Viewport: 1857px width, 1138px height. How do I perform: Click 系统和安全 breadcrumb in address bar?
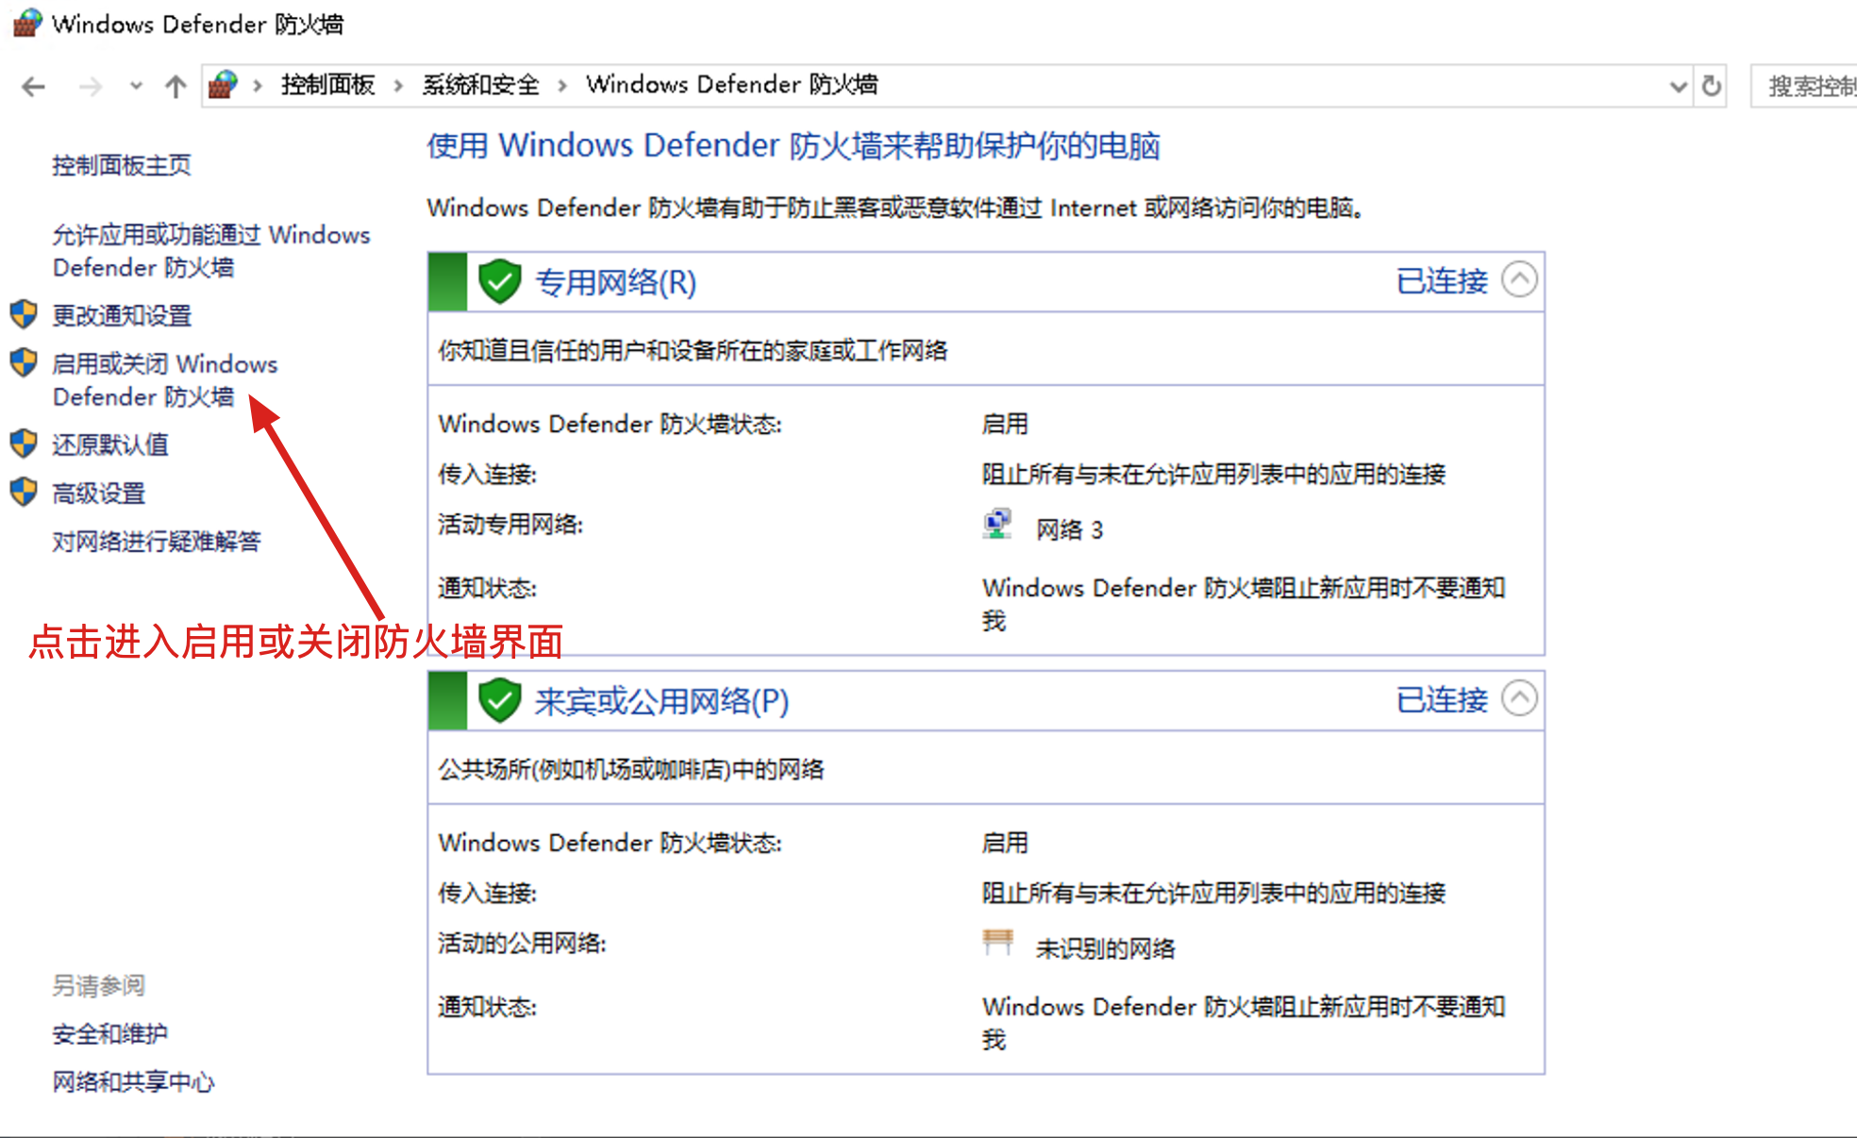click(x=480, y=85)
